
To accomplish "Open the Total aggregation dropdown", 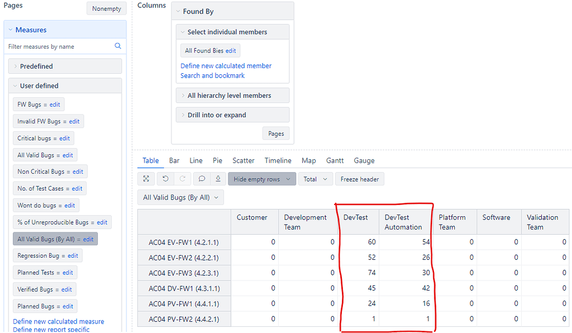I will click(x=314, y=179).
